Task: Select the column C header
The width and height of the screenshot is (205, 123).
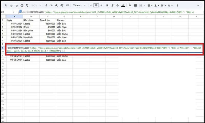Action: point(48,16)
